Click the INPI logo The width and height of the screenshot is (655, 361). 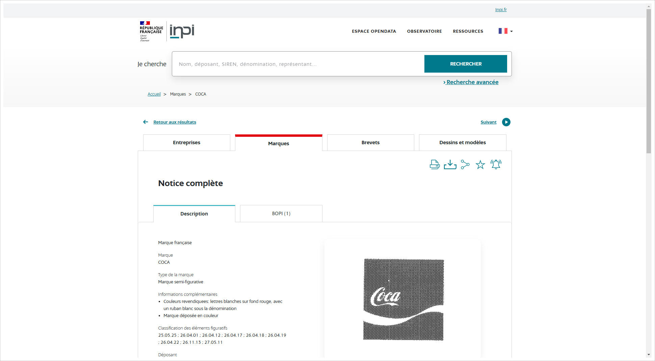point(182,31)
